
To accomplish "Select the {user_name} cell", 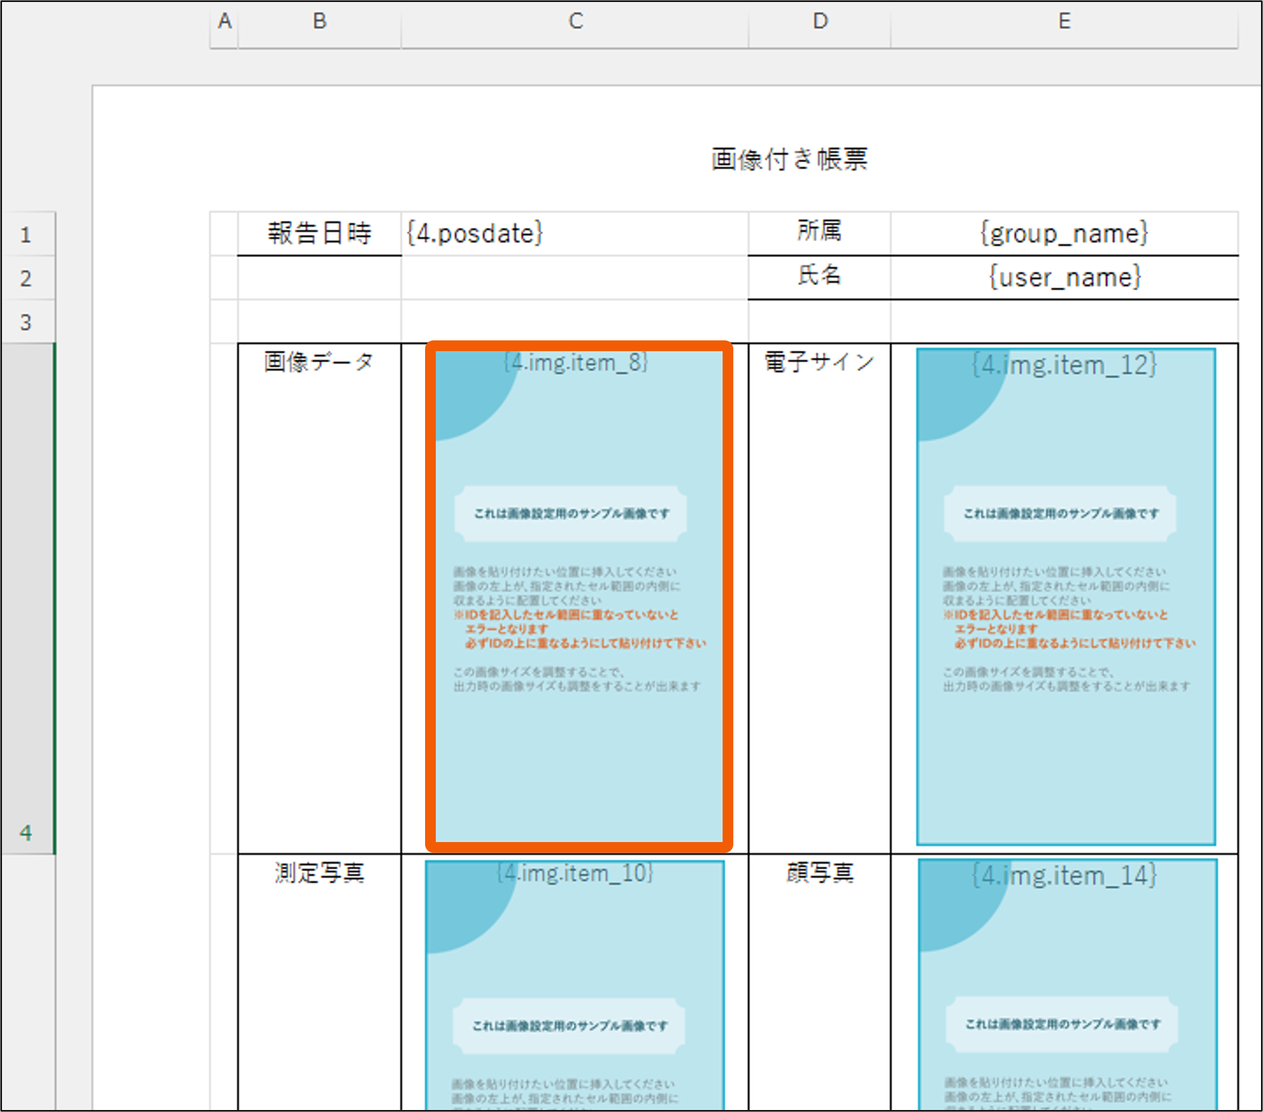I will click(1064, 278).
